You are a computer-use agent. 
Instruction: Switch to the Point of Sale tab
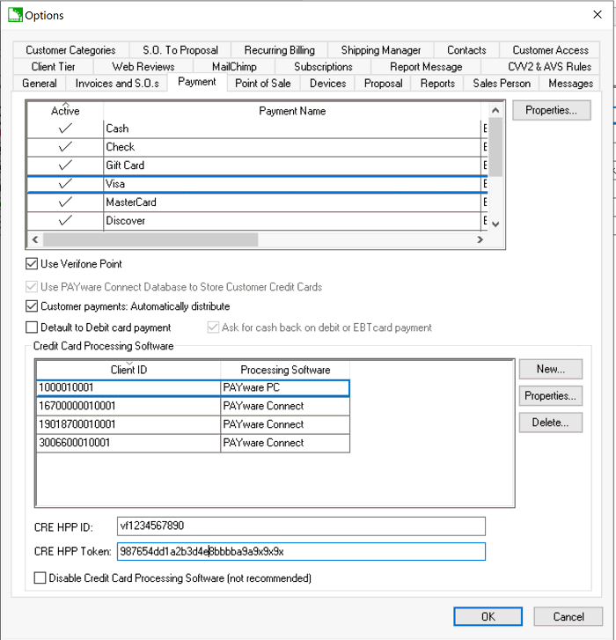[264, 84]
